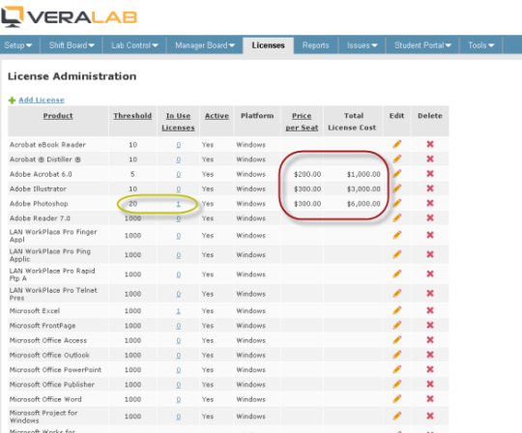Delete the Acrobat Distiller license

[430, 159]
